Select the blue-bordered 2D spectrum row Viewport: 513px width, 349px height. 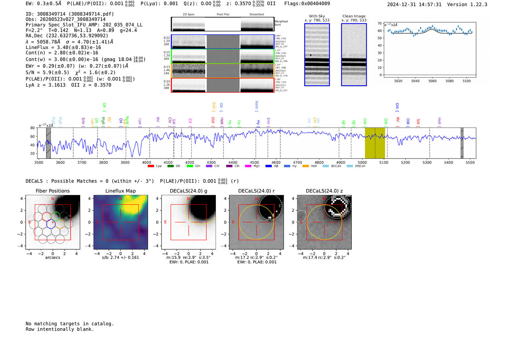pyautogui.click(x=223, y=42)
